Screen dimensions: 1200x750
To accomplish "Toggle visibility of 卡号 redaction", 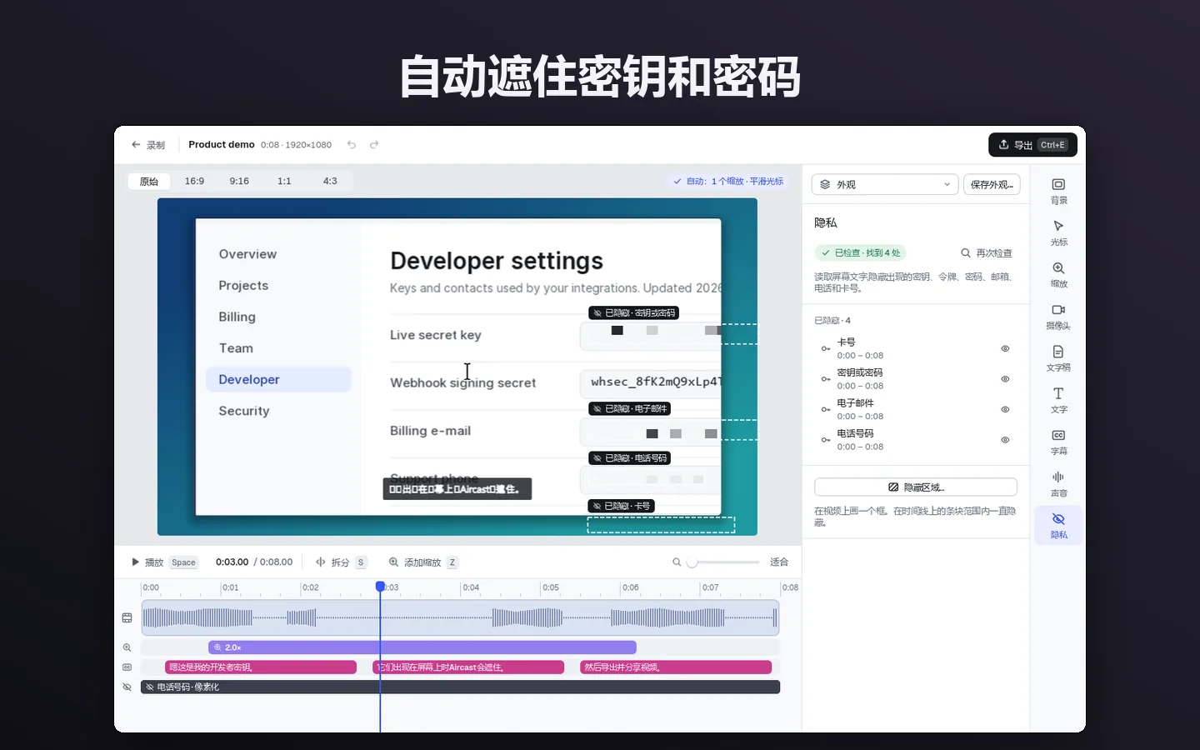I will click(1005, 348).
